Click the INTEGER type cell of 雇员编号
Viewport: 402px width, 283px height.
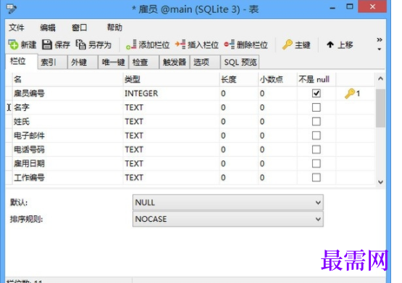click(x=171, y=93)
